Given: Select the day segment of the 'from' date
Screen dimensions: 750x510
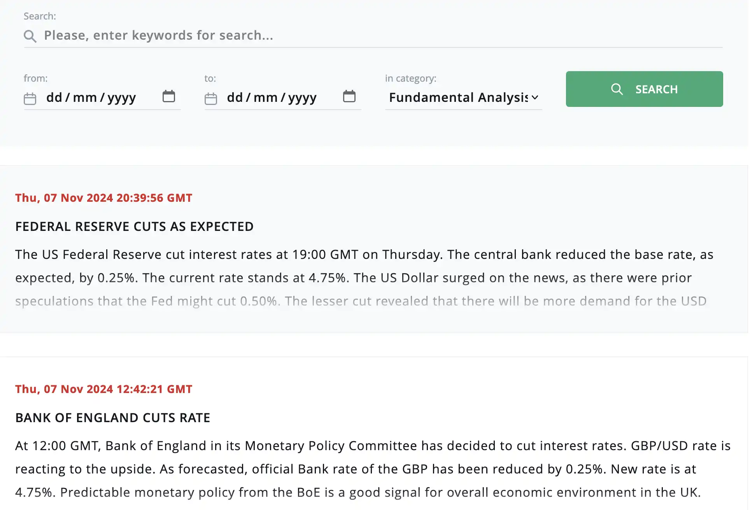Looking at the screenshot, I should (x=54, y=98).
